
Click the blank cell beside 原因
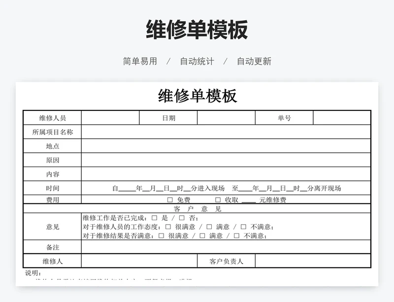coord(226,160)
